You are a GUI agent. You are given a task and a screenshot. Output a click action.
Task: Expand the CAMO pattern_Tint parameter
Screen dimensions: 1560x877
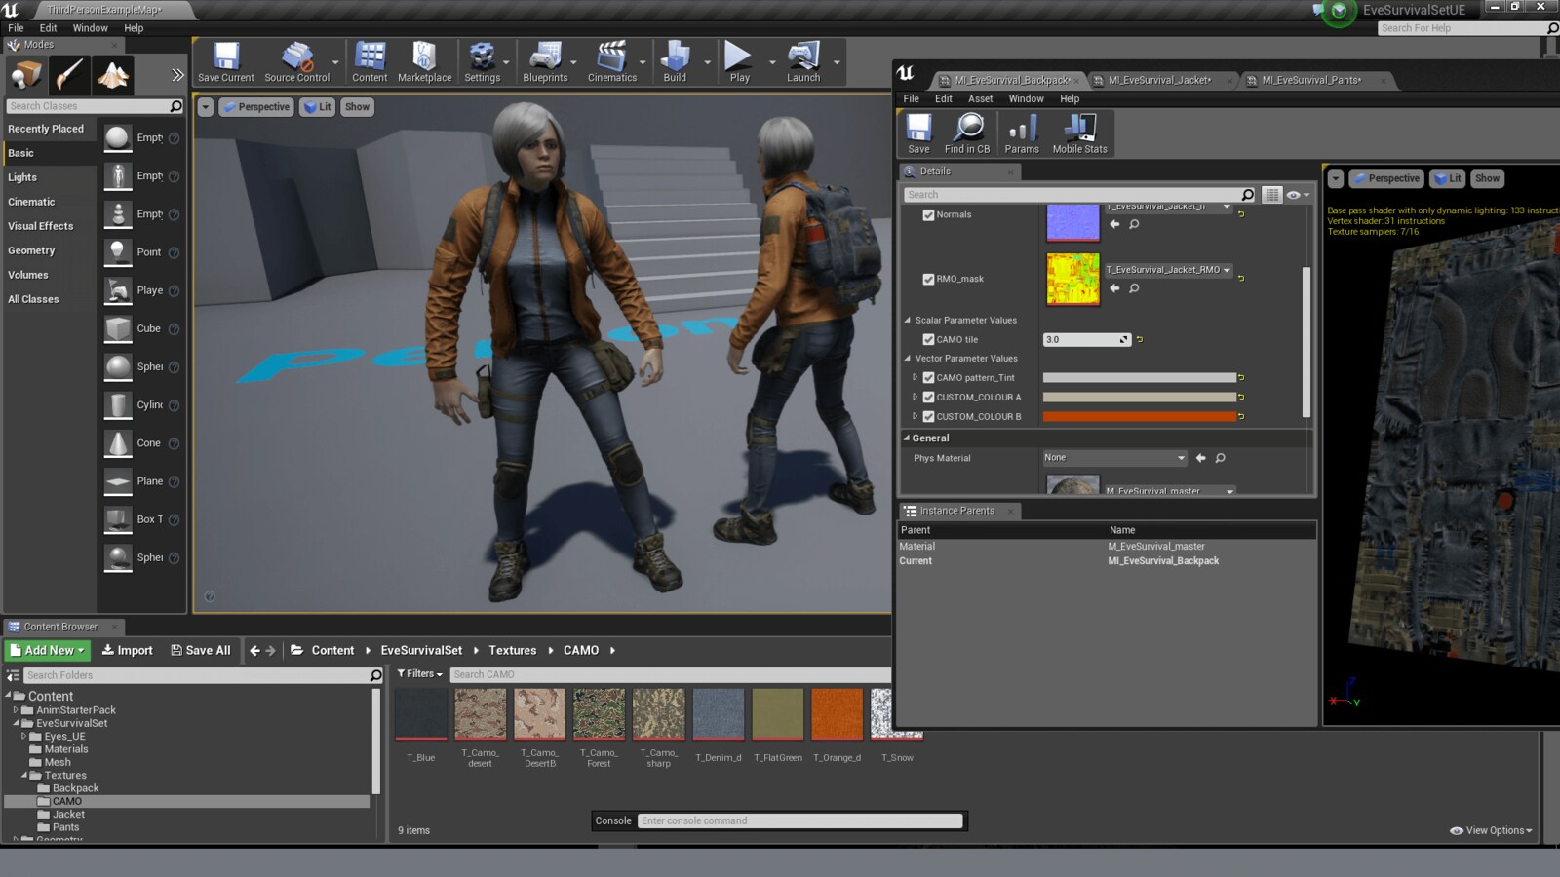pos(915,377)
